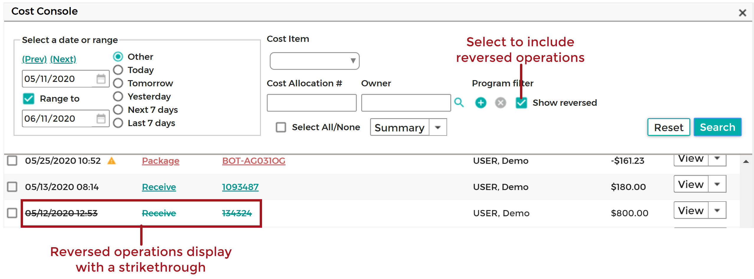Screen dimensions: 754x279
Task: Choose the Today radio button
Action: (118, 70)
